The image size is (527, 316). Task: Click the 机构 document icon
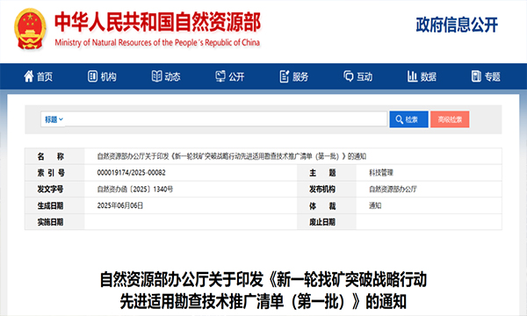(92, 76)
